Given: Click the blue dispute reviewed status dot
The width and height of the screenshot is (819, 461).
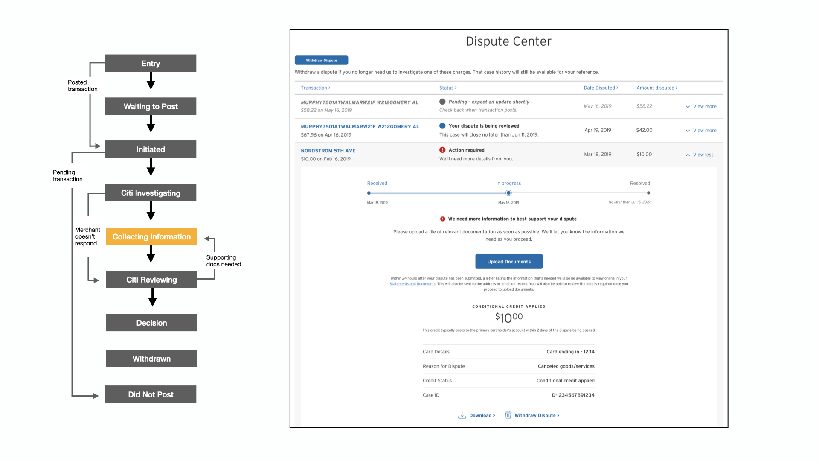Looking at the screenshot, I should click(x=442, y=126).
